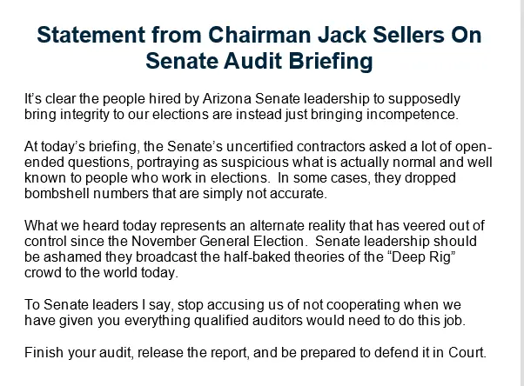Click the statement title heading
Viewport: 524px width, 386px height.
coord(261,50)
